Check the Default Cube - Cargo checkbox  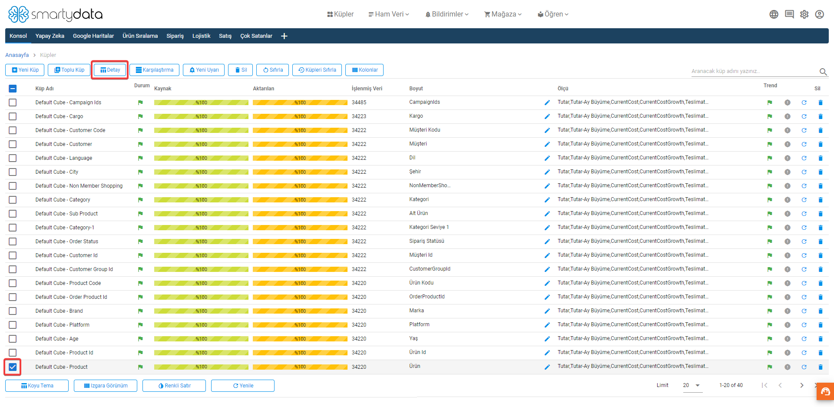13,116
